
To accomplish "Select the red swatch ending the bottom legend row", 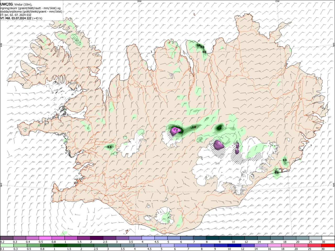I will (x=328, y=245).
